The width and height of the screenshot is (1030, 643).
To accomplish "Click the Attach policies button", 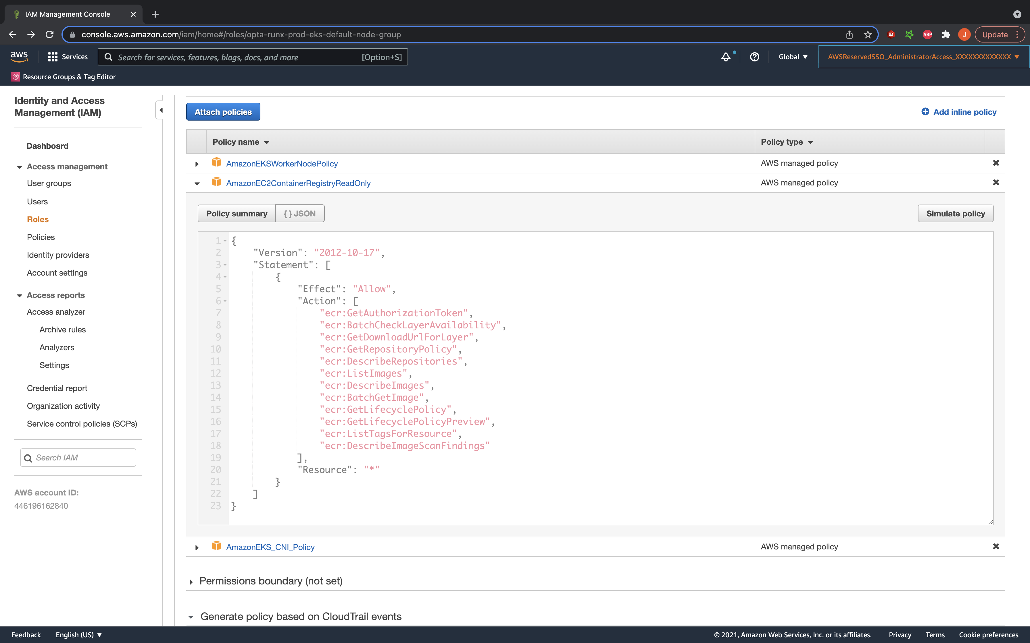I will click(223, 112).
